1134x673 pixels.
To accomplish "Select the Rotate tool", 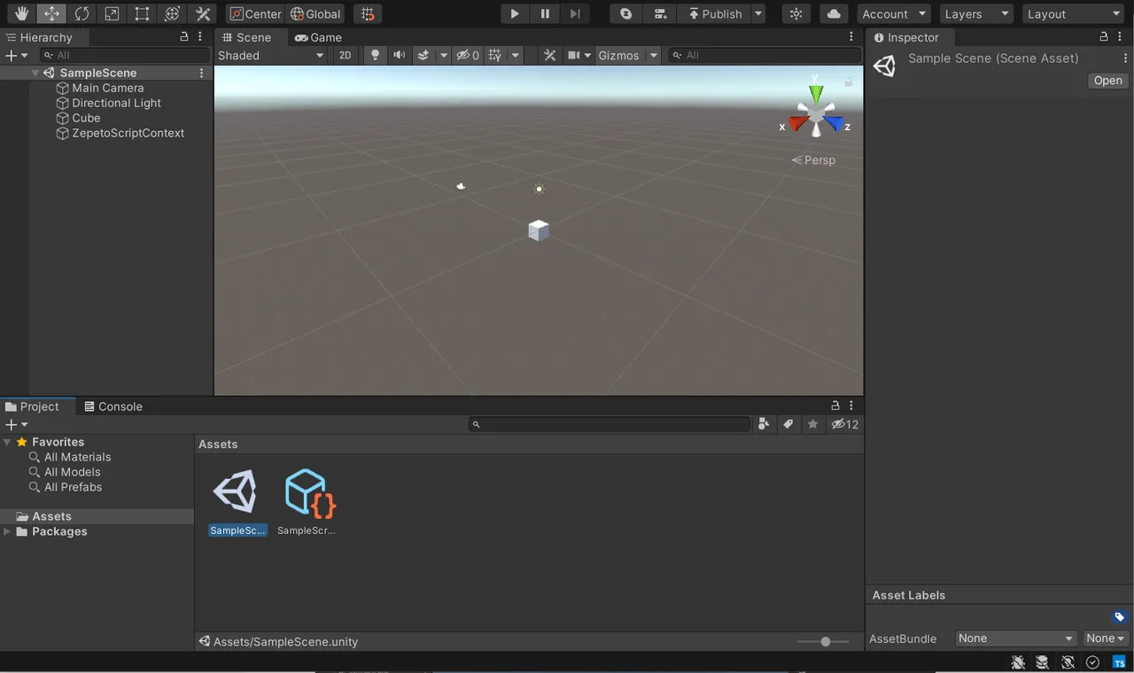I will point(82,13).
